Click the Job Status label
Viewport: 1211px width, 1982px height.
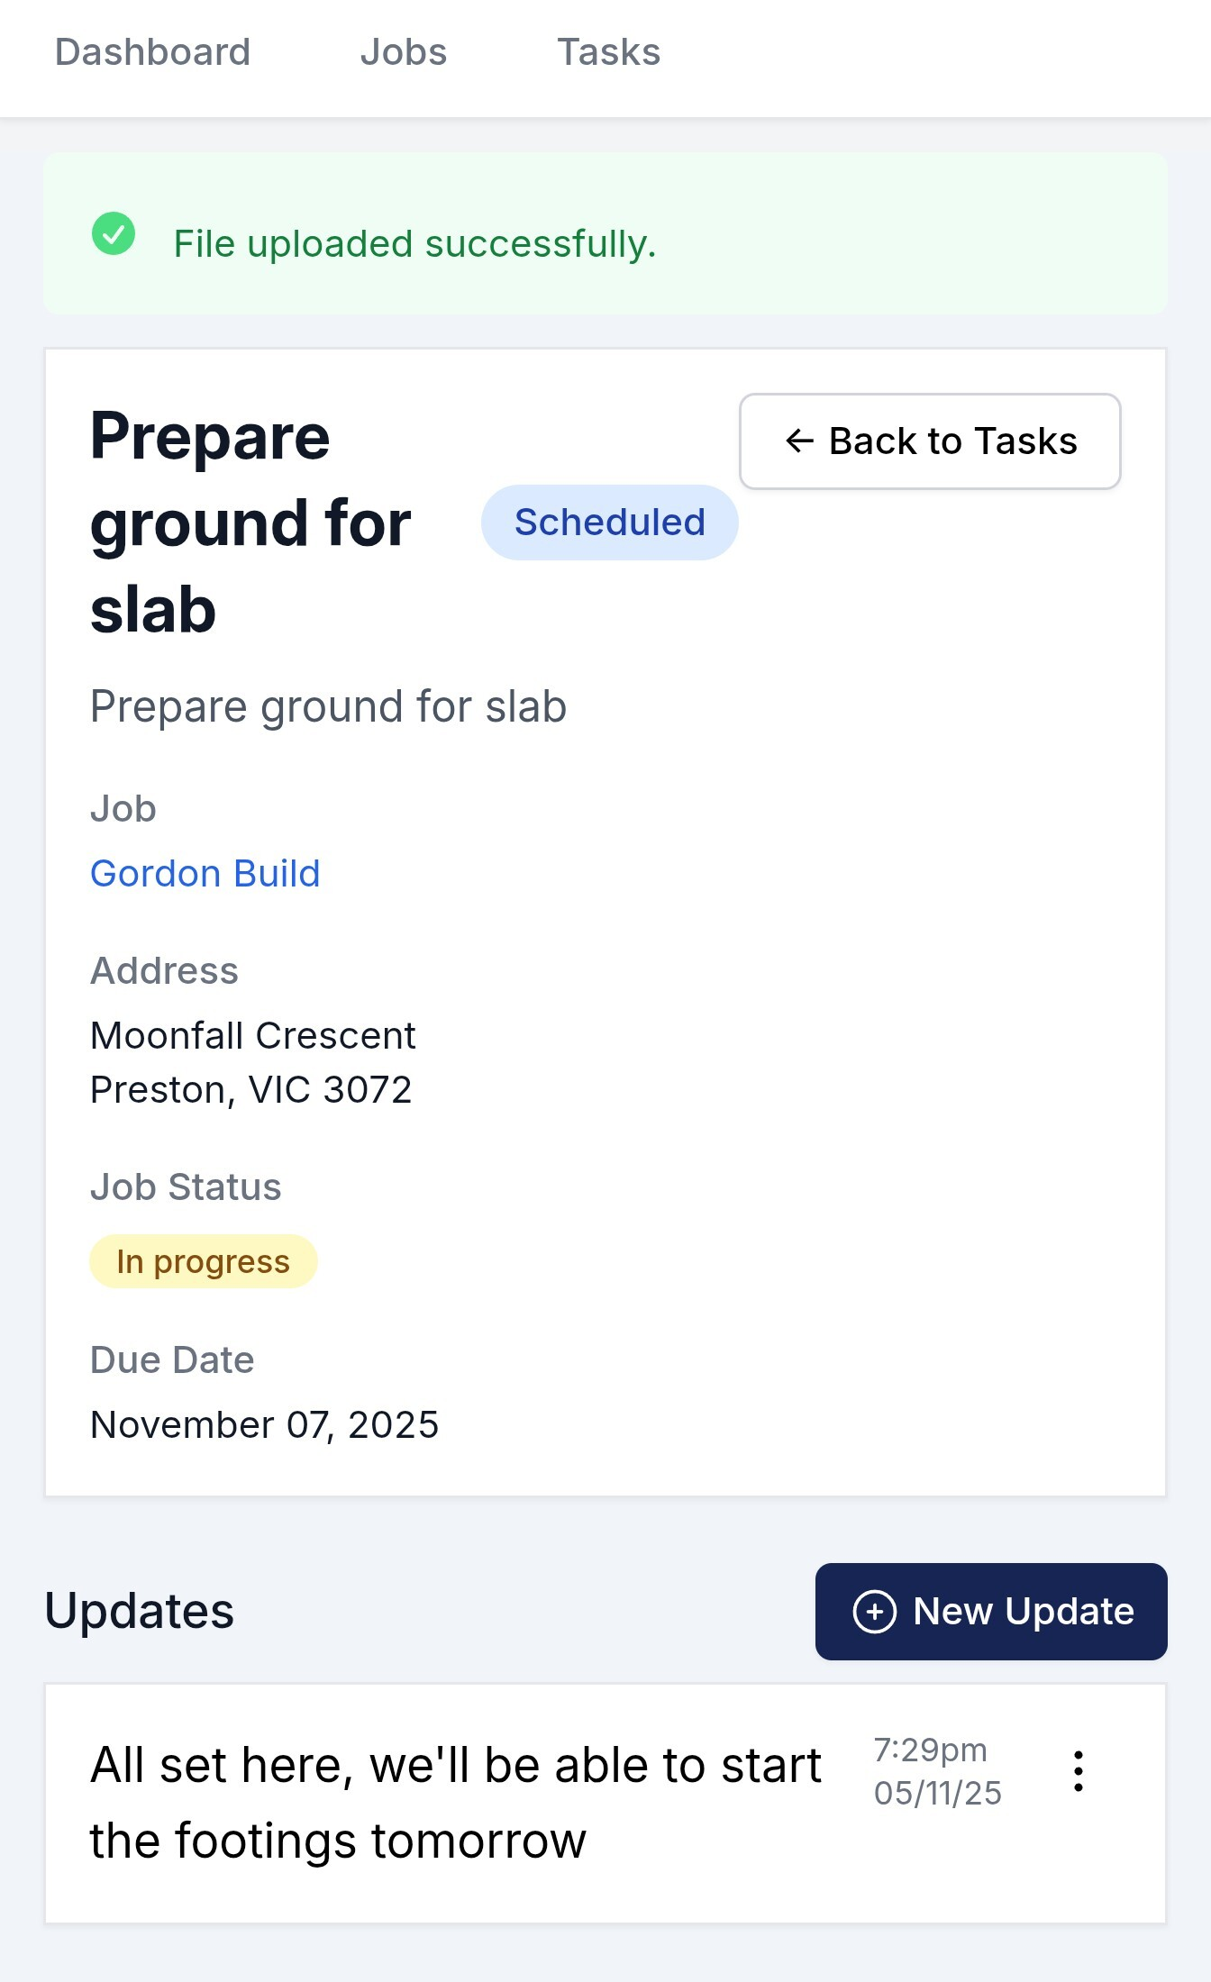click(x=185, y=1187)
